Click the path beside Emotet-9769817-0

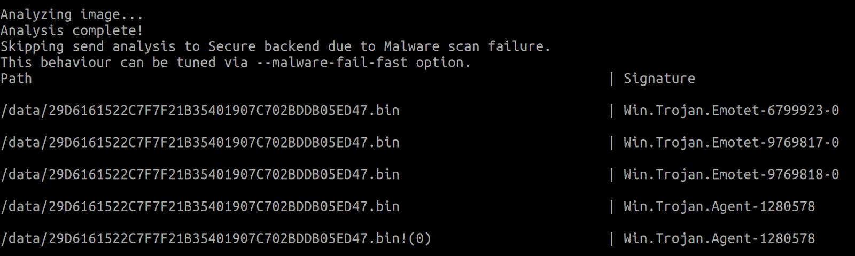pyautogui.click(x=200, y=143)
